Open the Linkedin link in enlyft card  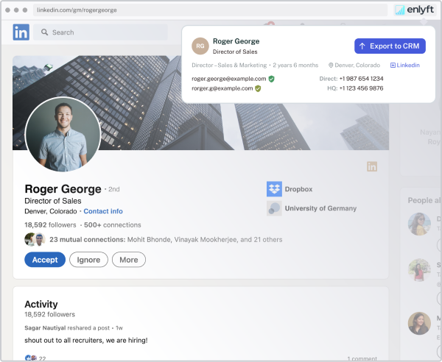click(x=405, y=65)
